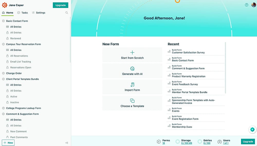Click the Jane Coper organization name

16,5
